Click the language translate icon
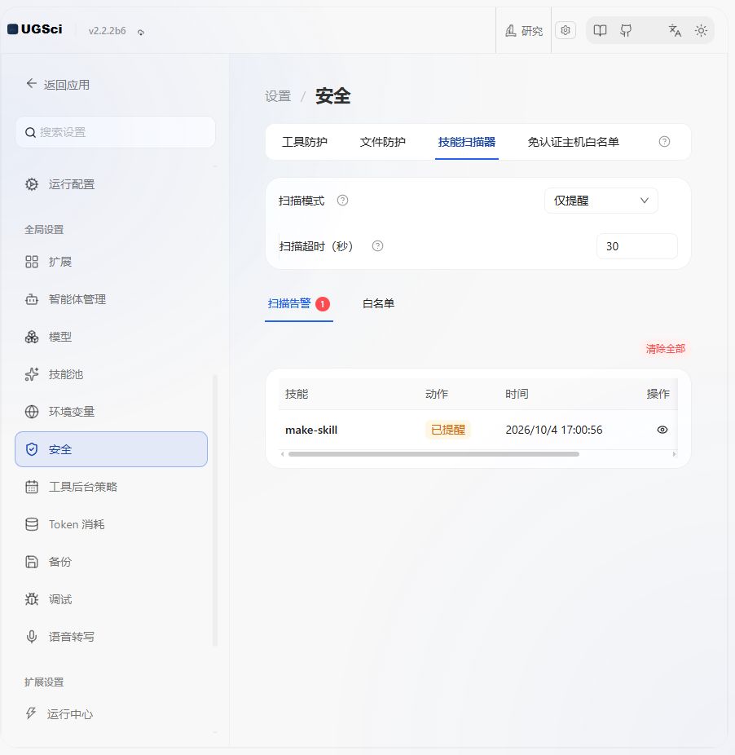The width and height of the screenshot is (735, 755). [x=675, y=31]
